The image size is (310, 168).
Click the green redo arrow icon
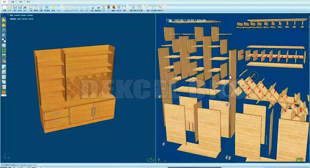59,7
